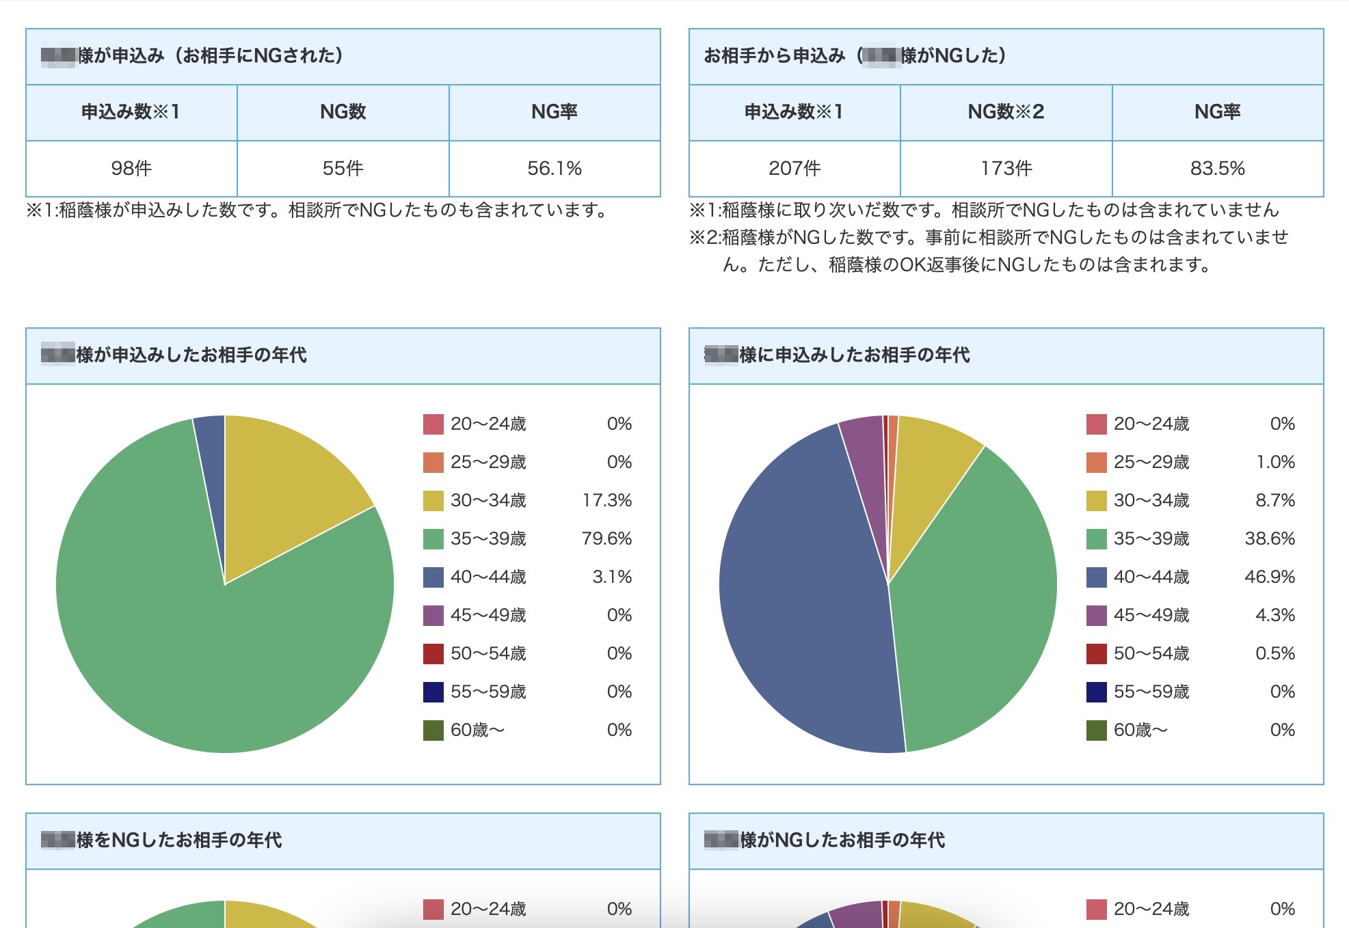1349x928 pixels.
Task: Click the 56.1% NG rate cell
Action: click(555, 169)
